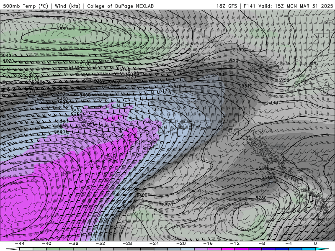Click 'Valid: 15Z MON MAR 31 2025' text
335x251 pixels.
(296, 6)
